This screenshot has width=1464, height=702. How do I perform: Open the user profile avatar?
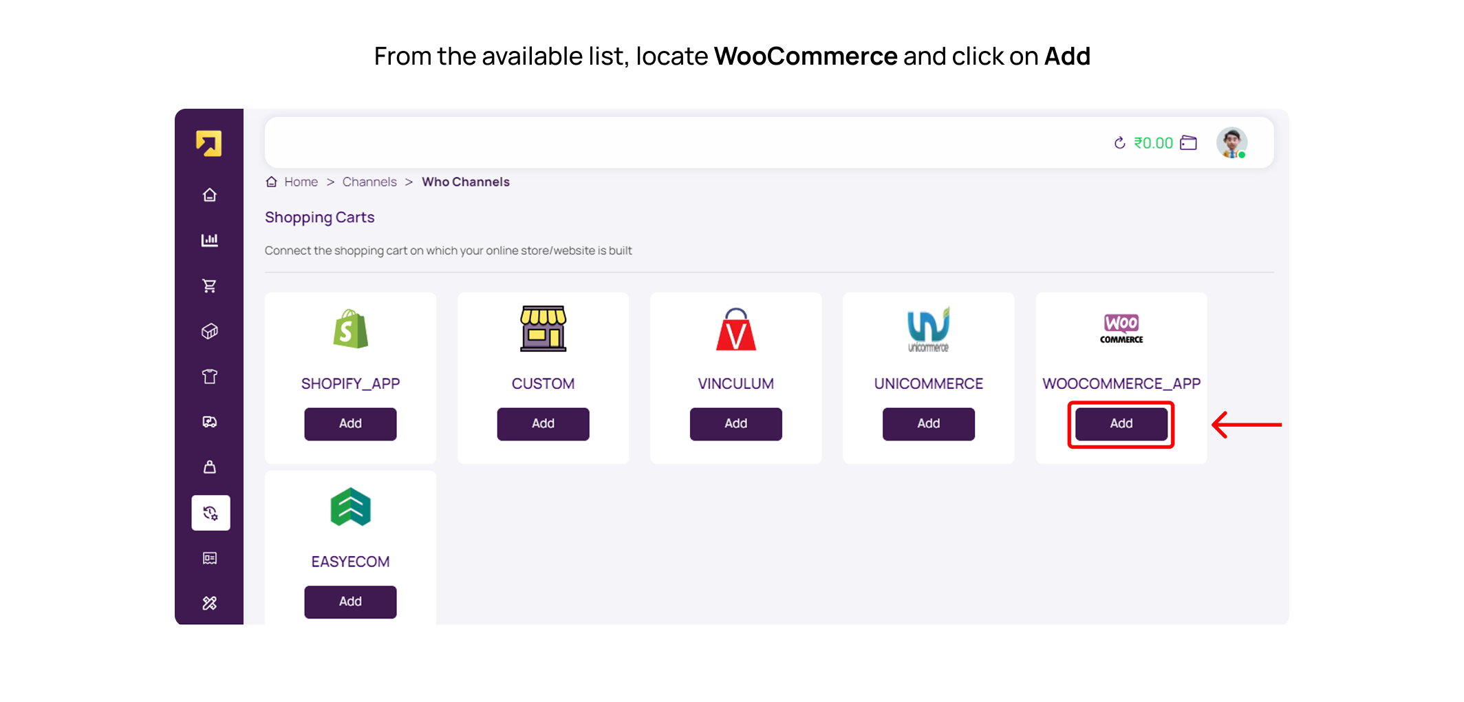(1231, 142)
